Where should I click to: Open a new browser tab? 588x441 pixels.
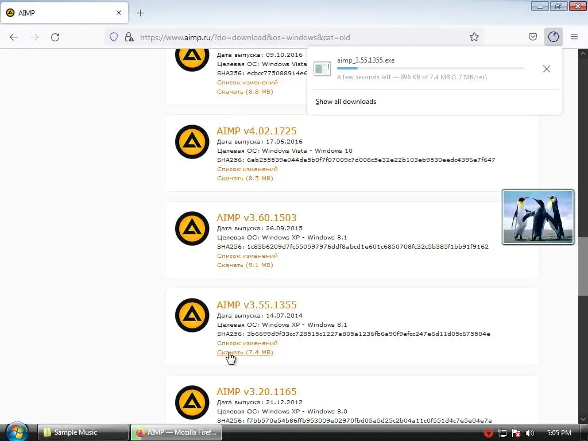(x=140, y=13)
